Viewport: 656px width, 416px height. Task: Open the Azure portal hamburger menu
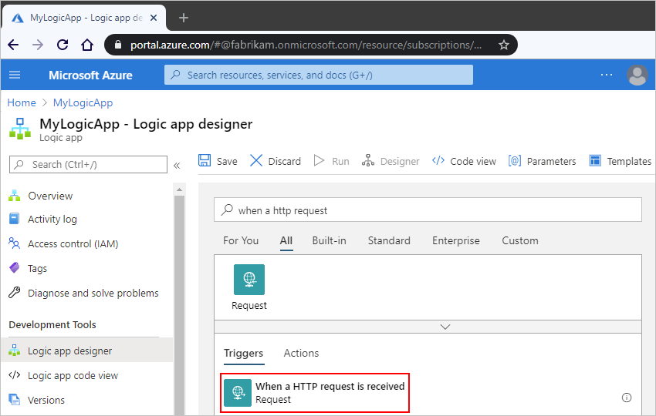(x=15, y=75)
